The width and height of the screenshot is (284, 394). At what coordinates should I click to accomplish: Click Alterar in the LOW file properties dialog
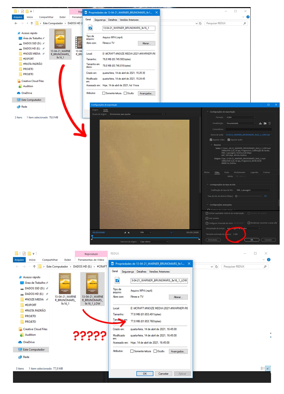(x=178, y=297)
